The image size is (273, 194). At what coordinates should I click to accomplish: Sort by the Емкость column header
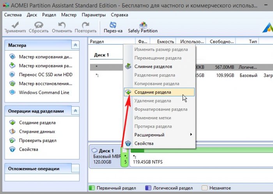click(163, 42)
